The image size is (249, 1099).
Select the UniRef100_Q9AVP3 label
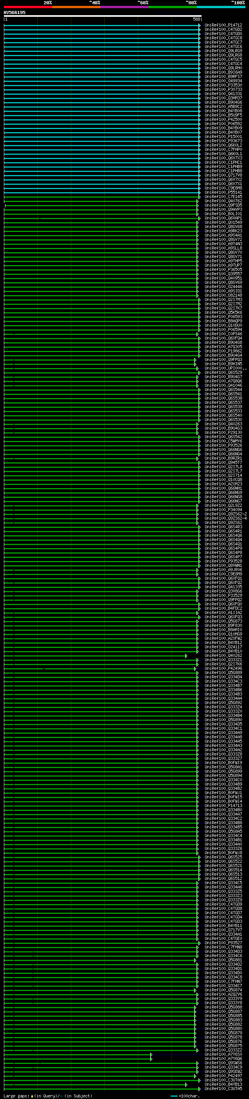point(223,209)
